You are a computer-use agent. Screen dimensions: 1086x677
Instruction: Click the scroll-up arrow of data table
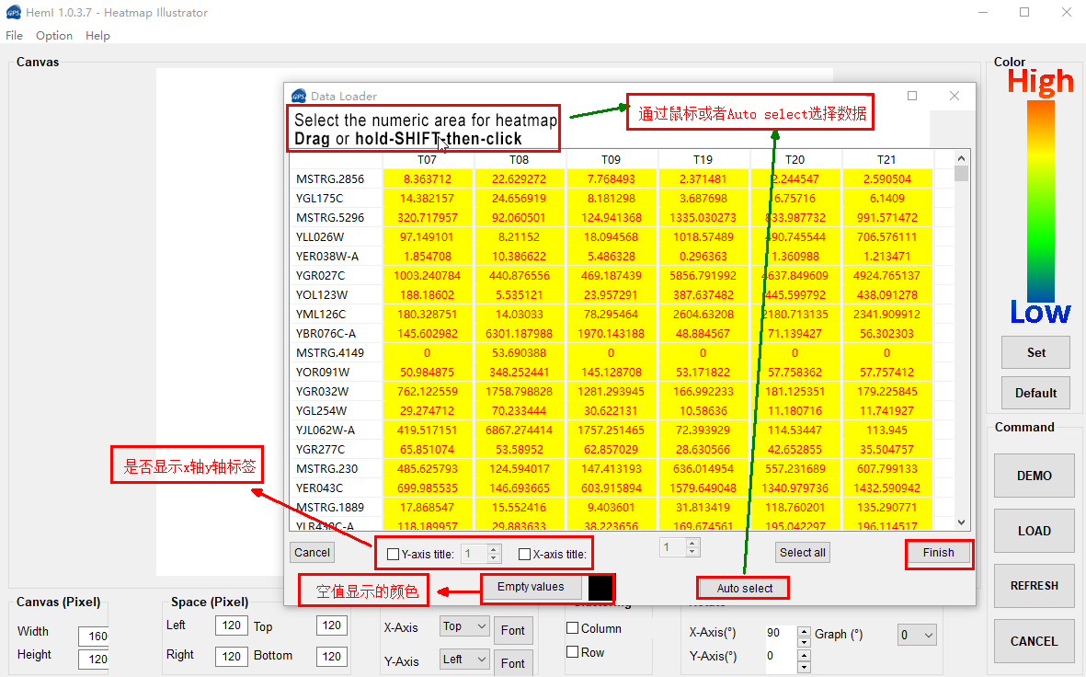961,159
